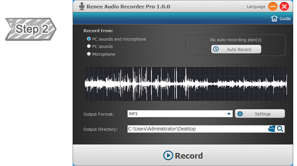Select the Microphone recording source
The image size is (297, 166).
coord(89,54)
